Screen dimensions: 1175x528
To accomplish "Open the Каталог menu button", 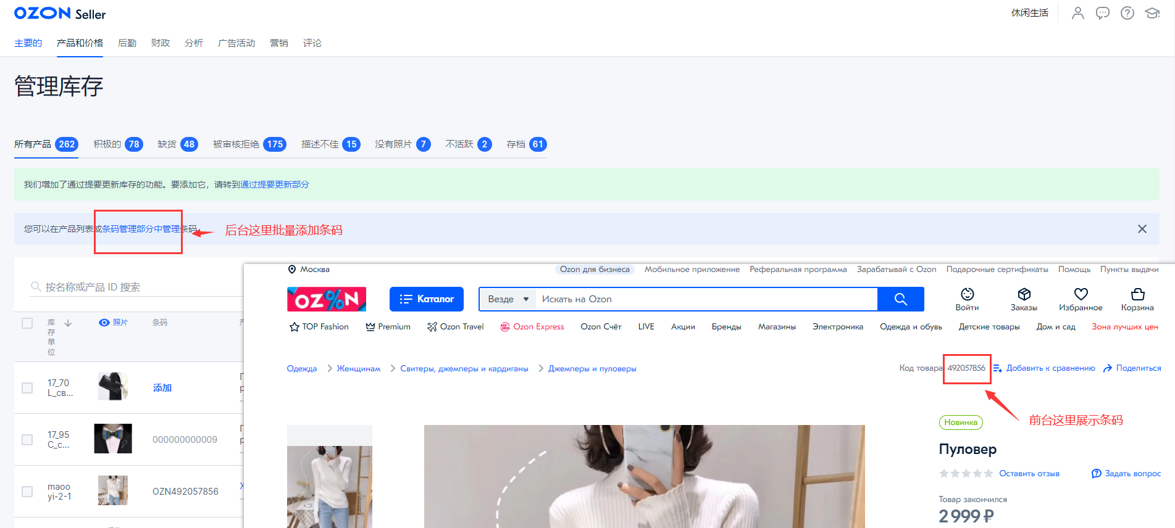I will 427,299.
